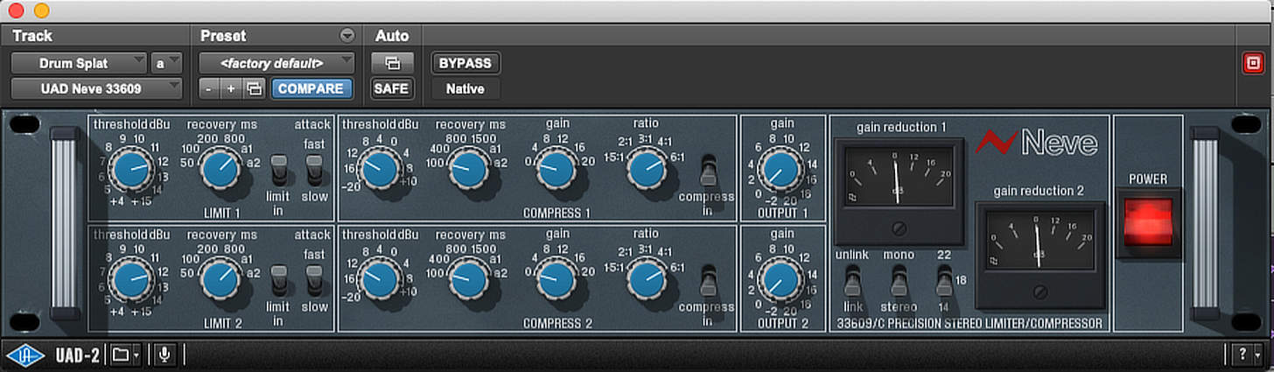The image size is (1274, 372).
Task: Click the Universal Audio logo icon
Action: 24,354
